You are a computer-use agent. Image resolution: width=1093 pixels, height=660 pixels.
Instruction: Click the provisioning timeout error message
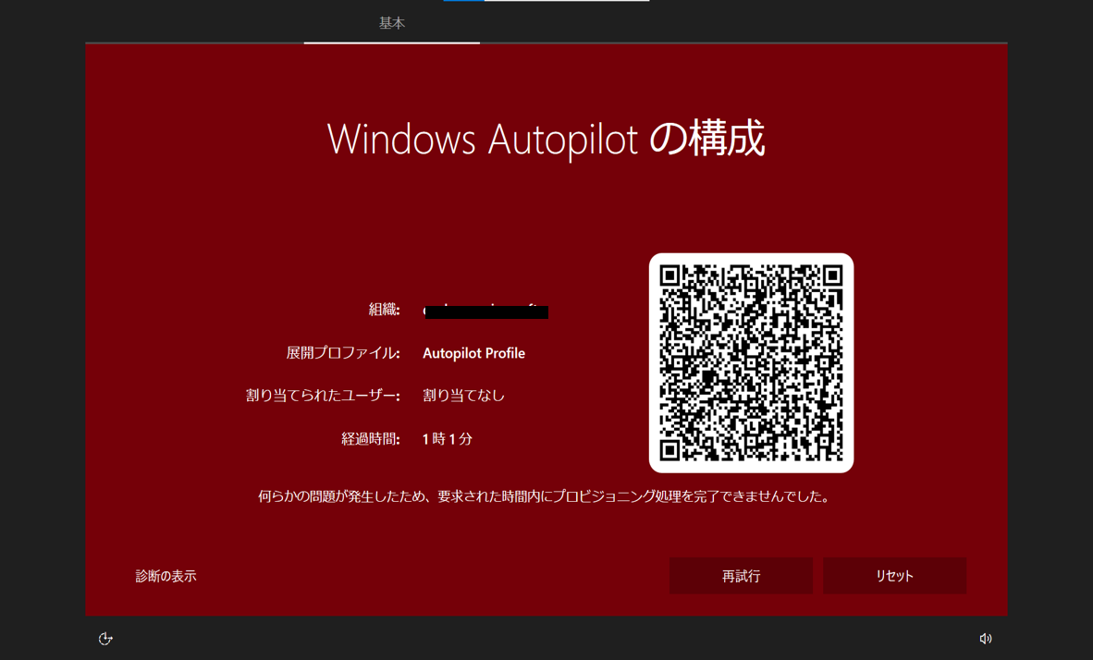546,496
